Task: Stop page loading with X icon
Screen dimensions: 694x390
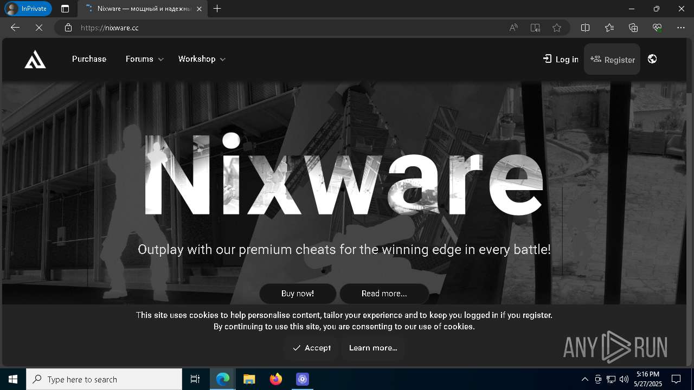Action: point(38,28)
